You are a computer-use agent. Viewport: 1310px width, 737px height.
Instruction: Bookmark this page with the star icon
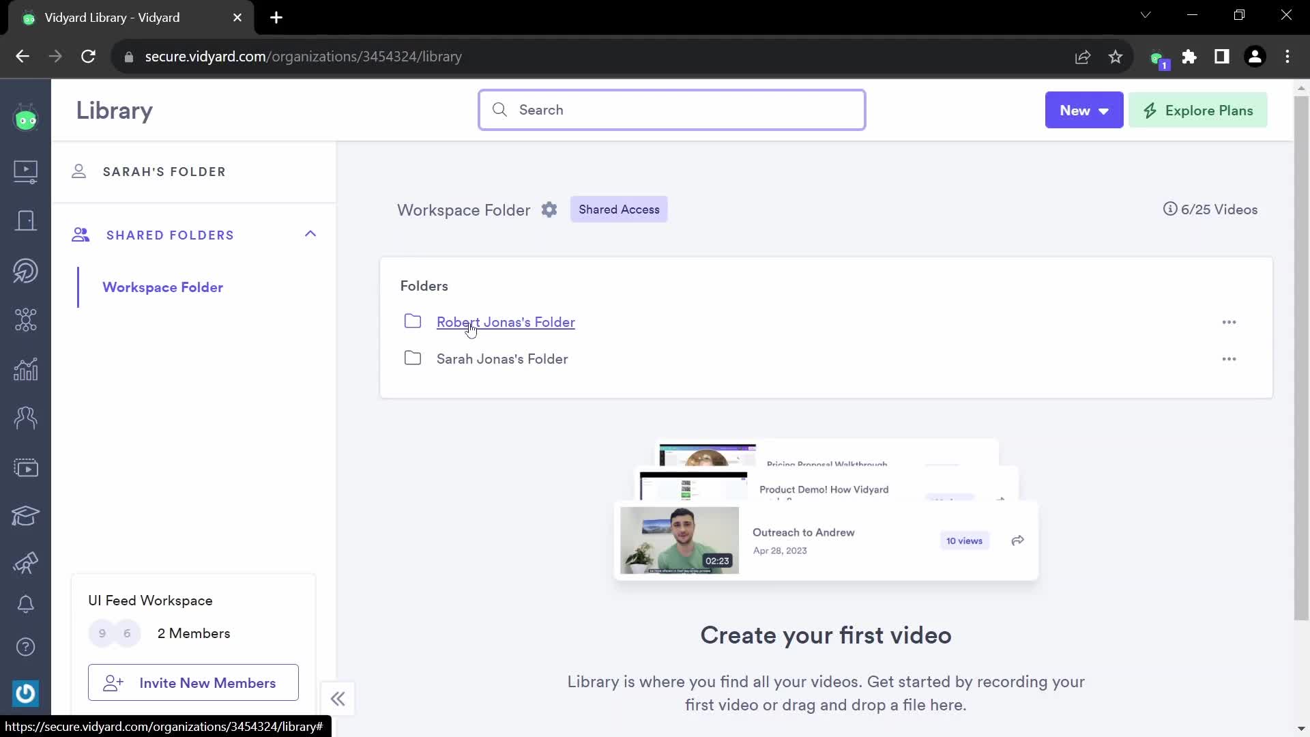1116,57
